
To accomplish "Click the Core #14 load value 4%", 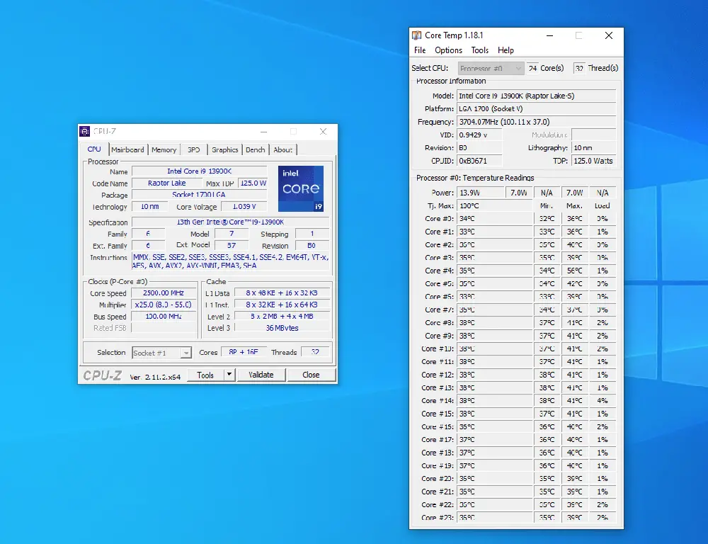I will tap(603, 401).
